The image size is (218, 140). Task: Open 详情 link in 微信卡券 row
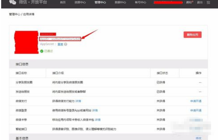(98, 120)
